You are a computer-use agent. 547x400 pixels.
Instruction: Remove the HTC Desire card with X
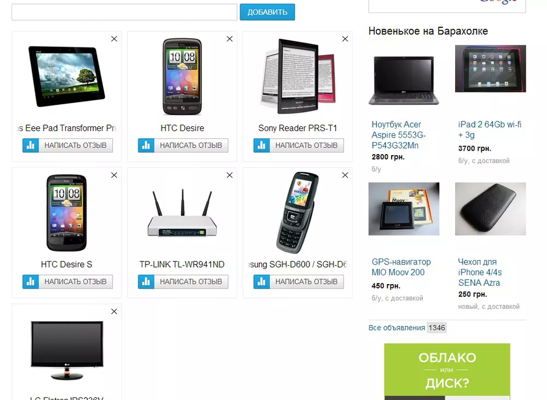pyautogui.click(x=230, y=39)
